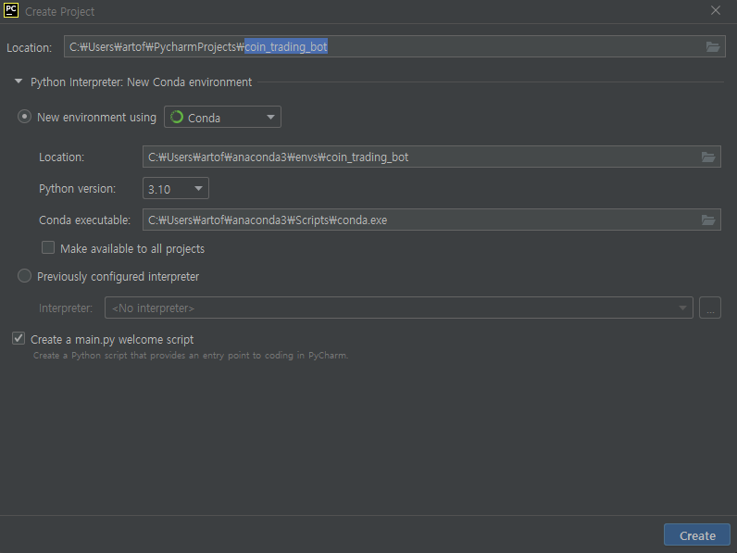Open folder browser for Conda environment location
The height and width of the screenshot is (553, 737).
tap(708, 157)
